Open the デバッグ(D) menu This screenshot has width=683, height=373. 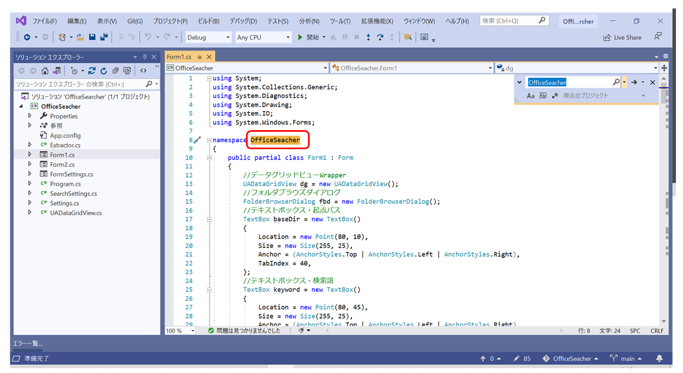coord(243,21)
